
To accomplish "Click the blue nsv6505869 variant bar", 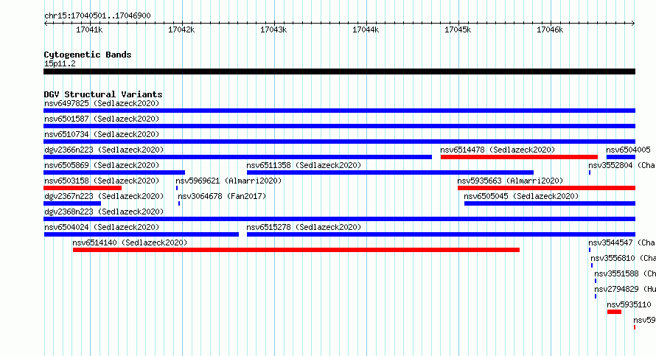I will pos(114,172).
